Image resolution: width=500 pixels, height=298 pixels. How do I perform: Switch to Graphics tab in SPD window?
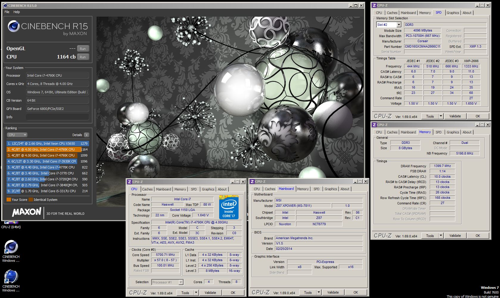click(453, 13)
